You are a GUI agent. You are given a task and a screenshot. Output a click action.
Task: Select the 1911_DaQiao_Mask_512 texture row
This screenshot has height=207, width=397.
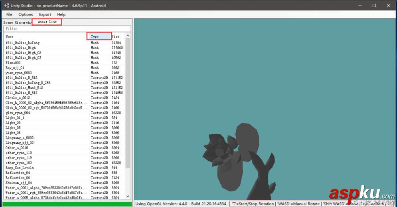[x=65, y=88]
